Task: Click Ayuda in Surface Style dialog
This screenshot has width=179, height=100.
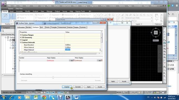Action: pos(100,87)
